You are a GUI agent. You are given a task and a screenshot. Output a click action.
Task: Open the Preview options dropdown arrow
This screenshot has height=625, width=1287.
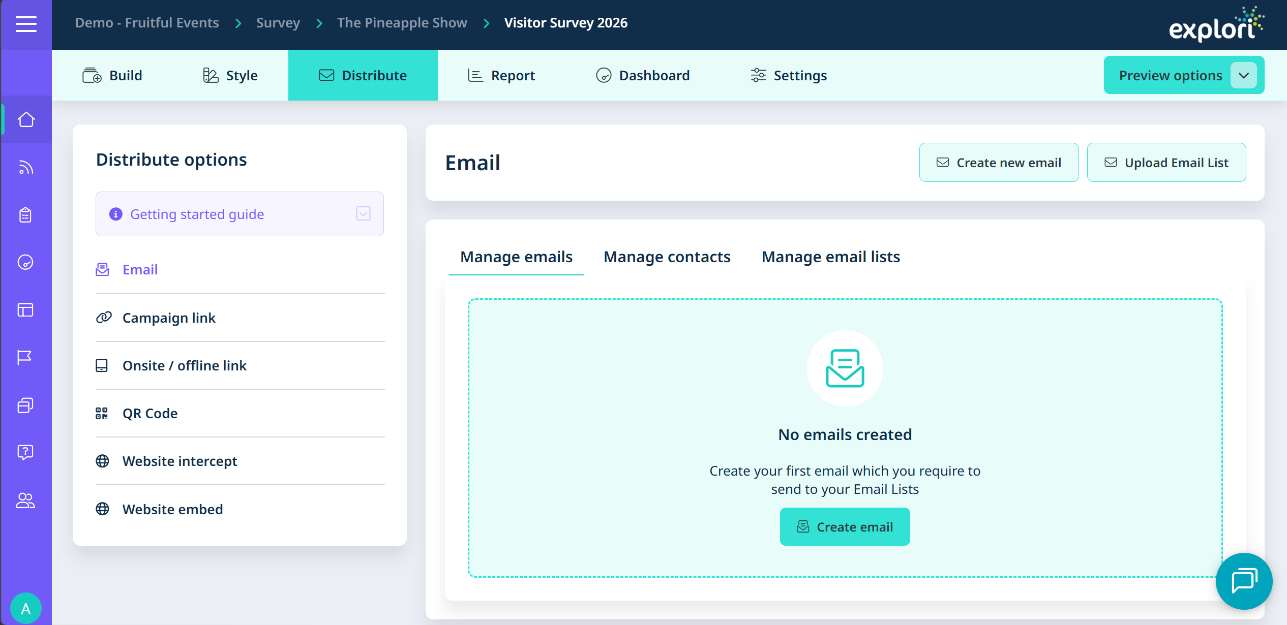[x=1244, y=76]
